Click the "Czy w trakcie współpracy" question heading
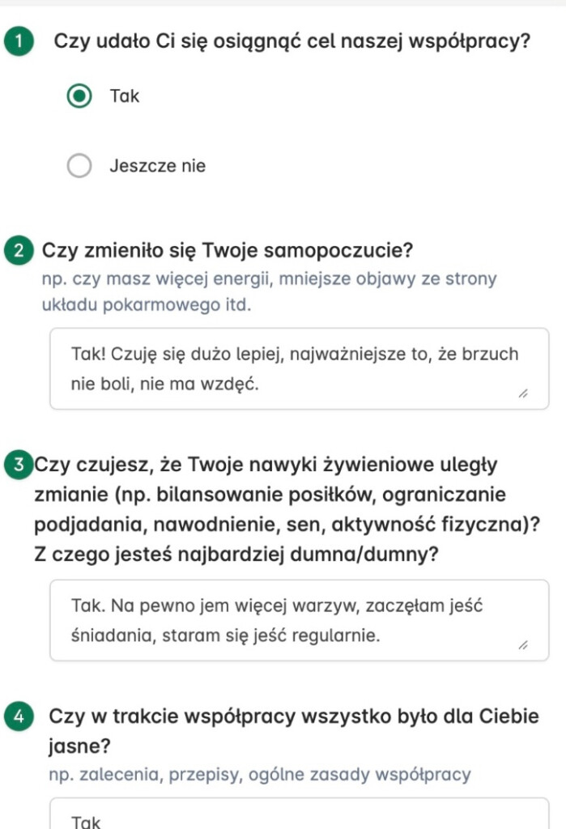Image resolution: width=566 pixels, height=829 pixels. pyautogui.click(x=293, y=717)
